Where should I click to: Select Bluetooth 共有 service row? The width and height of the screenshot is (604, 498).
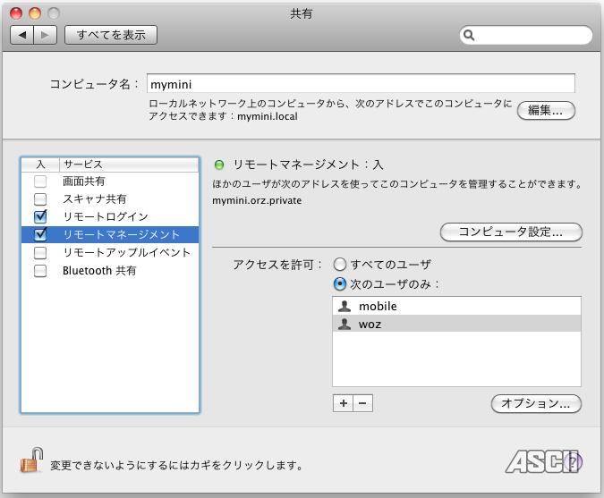(x=110, y=271)
